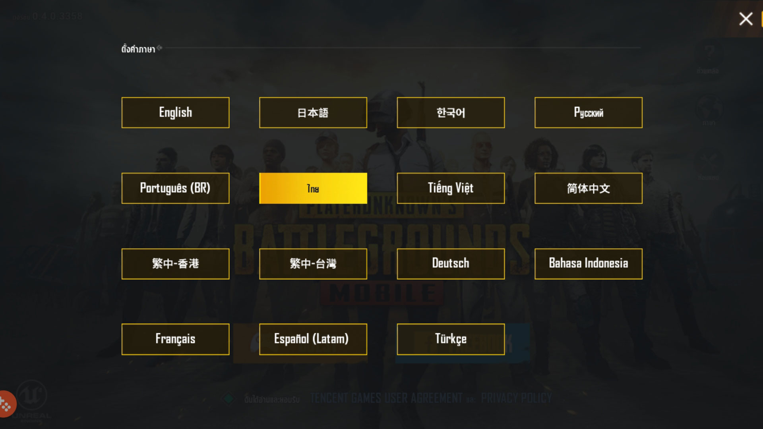This screenshot has height=429, width=763.
Task: Open the Privacy Policy link
Action: (x=516, y=398)
